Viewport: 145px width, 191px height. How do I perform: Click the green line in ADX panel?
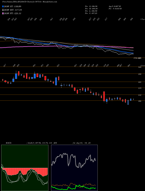73,188
